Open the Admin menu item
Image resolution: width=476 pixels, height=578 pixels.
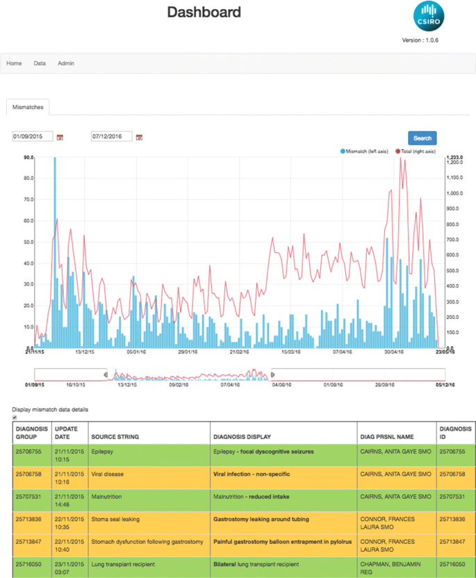point(66,63)
